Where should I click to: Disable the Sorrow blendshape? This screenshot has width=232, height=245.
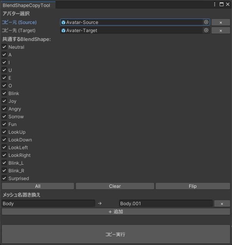point(4,116)
